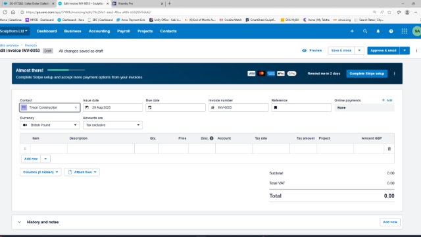
Task: Open a new browser tab
Action: point(169,3)
